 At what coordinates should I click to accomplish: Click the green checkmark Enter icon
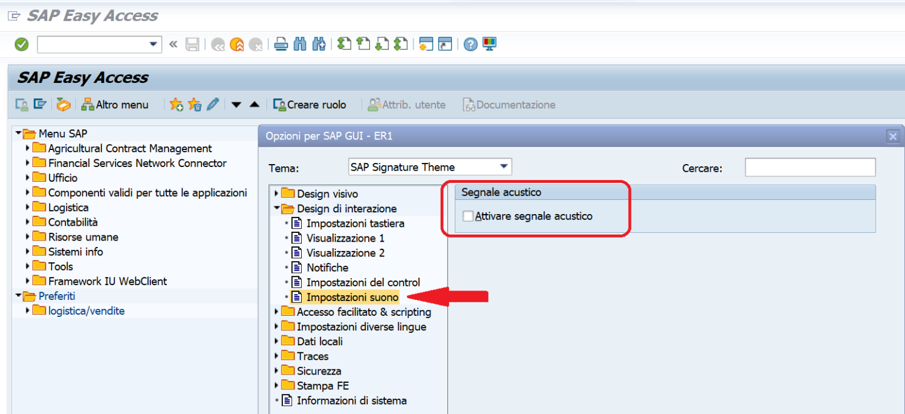(22, 44)
